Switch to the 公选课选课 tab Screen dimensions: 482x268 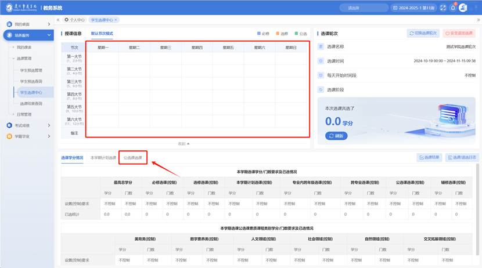click(x=133, y=158)
